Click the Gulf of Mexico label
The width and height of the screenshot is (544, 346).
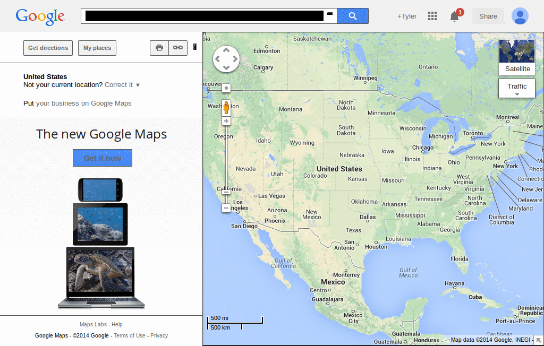click(409, 272)
